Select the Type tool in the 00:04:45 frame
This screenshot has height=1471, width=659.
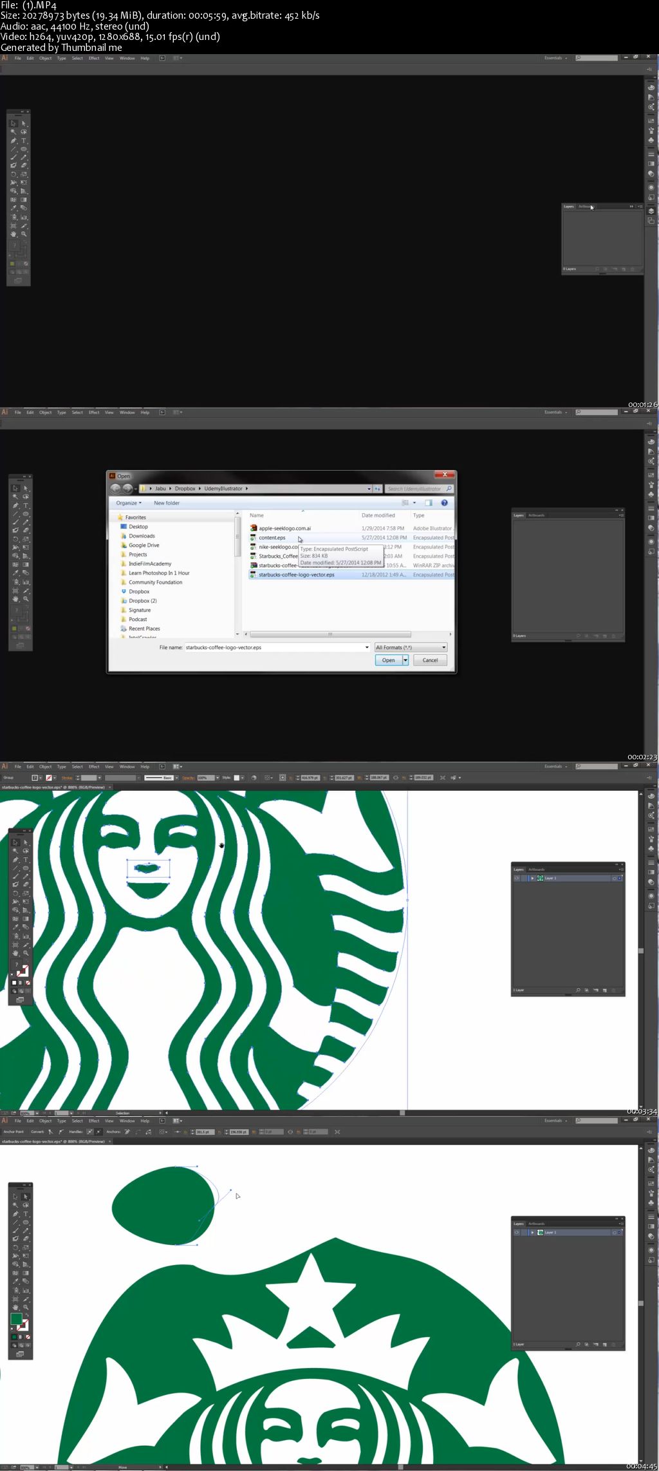[x=26, y=1214]
